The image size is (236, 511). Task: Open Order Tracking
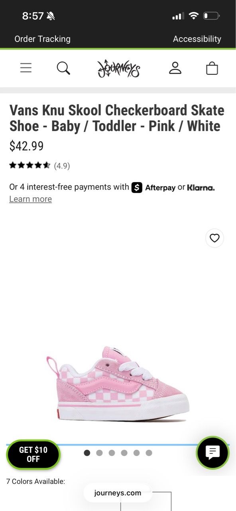click(x=42, y=39)
